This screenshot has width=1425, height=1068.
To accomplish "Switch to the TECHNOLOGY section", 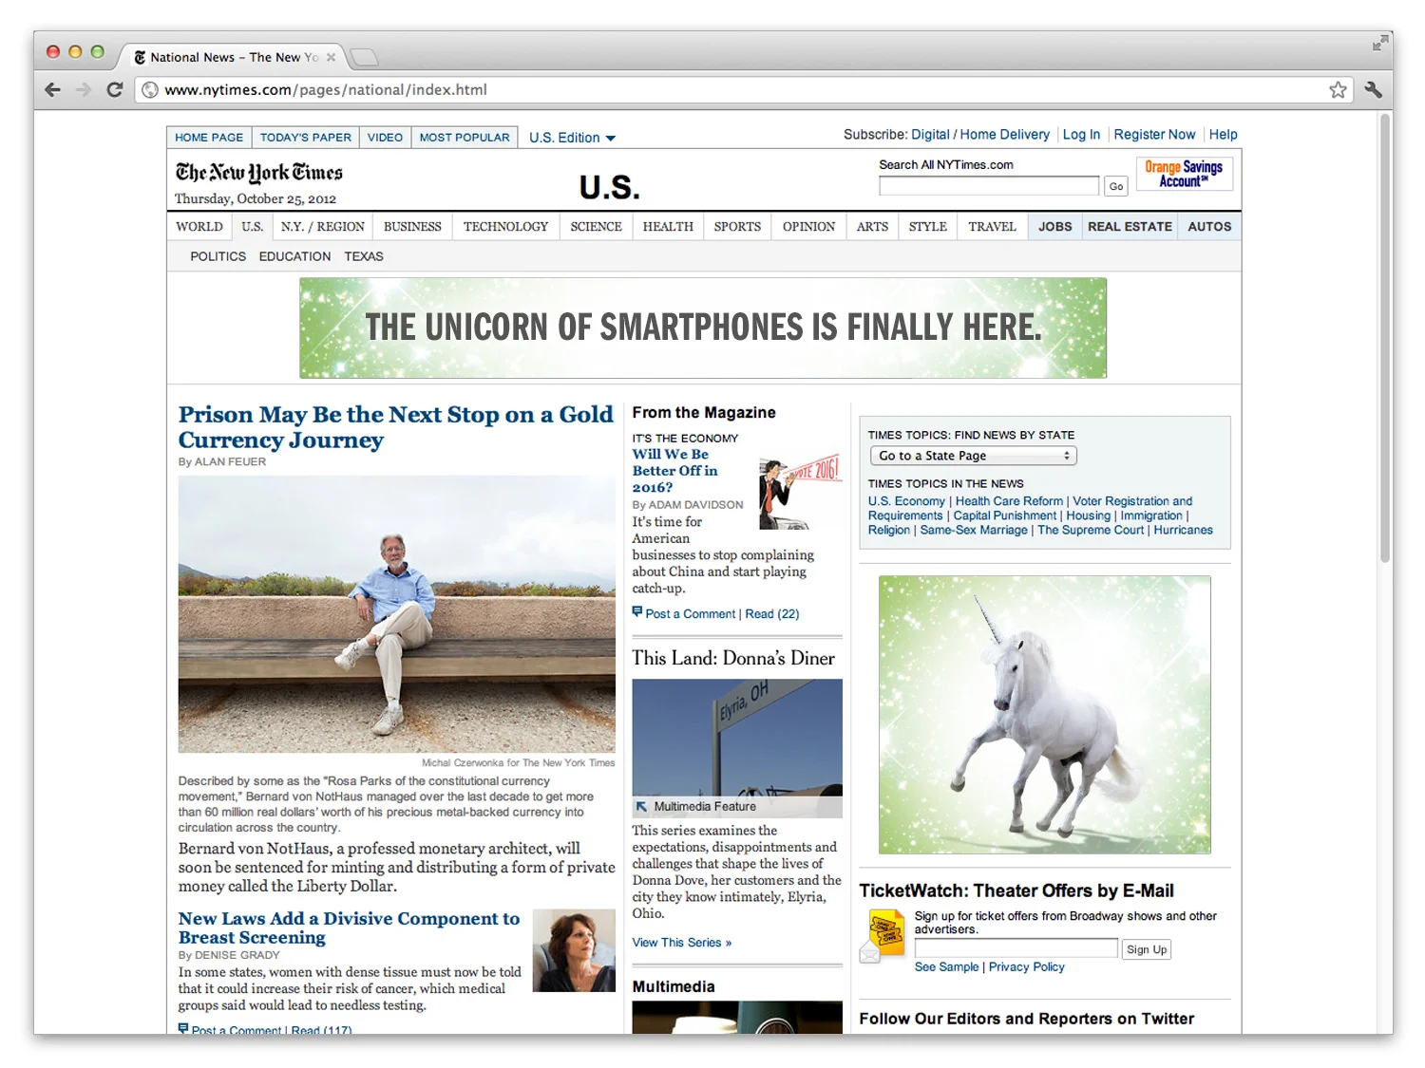I will click(504, 226).
